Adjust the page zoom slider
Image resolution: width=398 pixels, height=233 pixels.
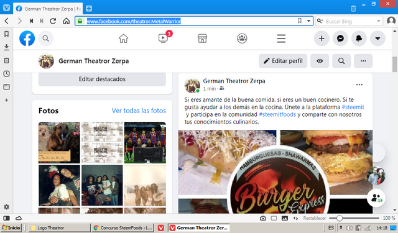coord(354,218)
